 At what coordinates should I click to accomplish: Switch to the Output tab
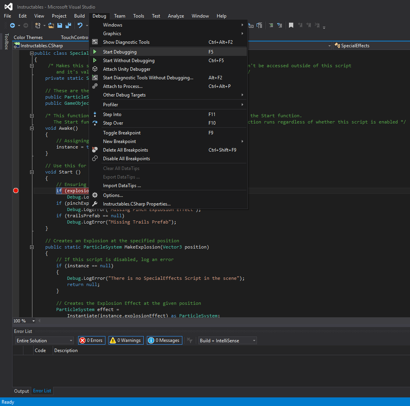click(x=21, y=391)
